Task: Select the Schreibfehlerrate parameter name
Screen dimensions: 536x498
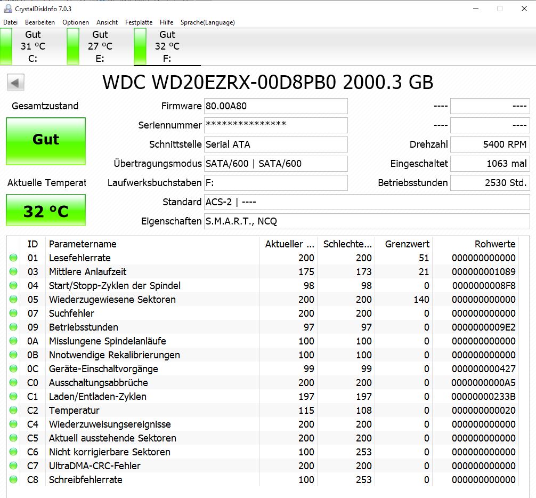Action: point(85,479)
